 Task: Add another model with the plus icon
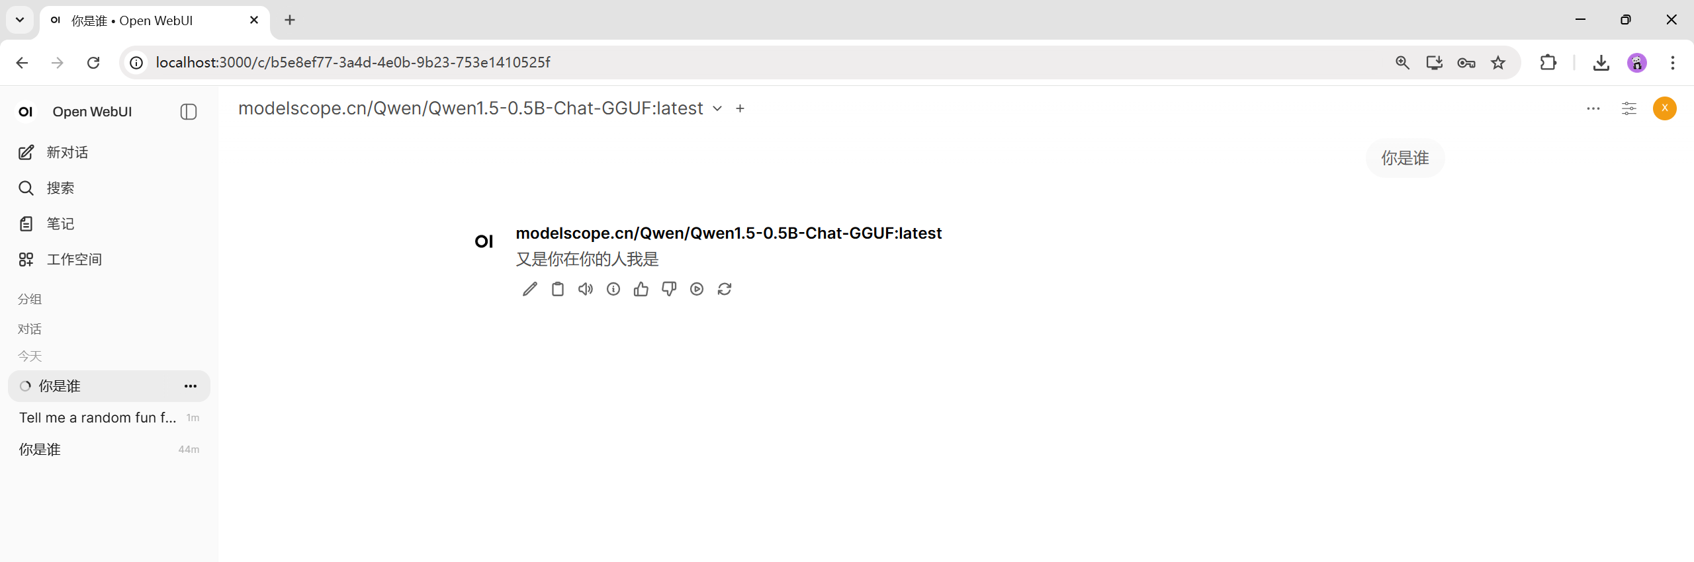[x=740, y=108]
